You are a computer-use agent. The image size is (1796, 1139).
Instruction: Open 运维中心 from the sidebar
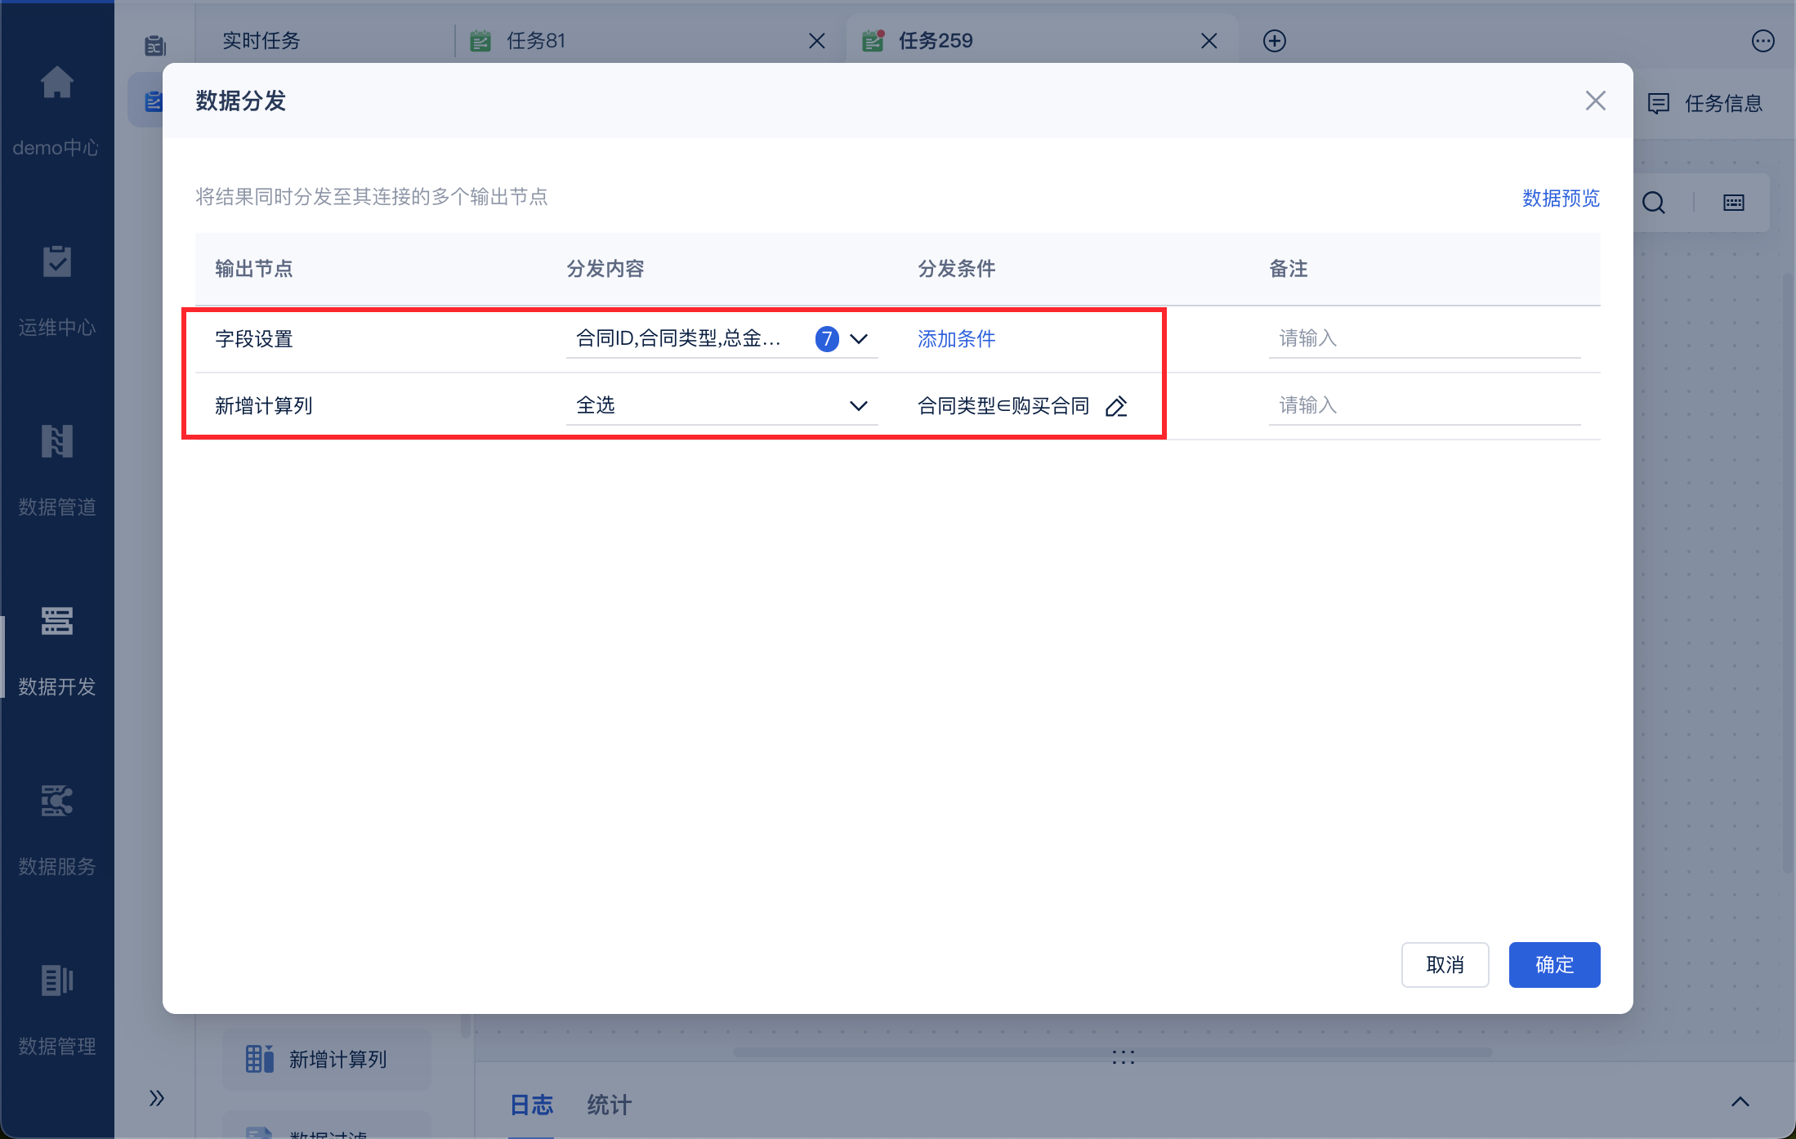(x=56, y=262)
